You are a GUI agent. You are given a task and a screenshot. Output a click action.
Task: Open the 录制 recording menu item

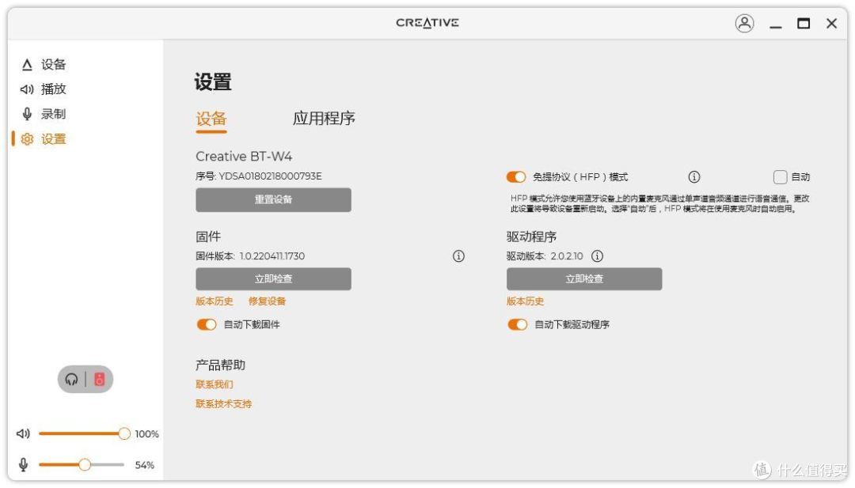pyautogui.click(x=54, y=114)
